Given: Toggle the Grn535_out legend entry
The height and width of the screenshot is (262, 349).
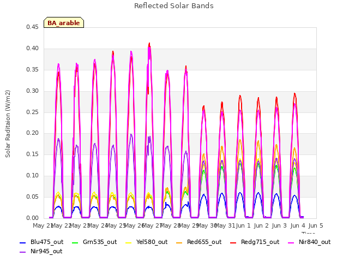Looking at the screenshot, I should [x=94, y=242].
